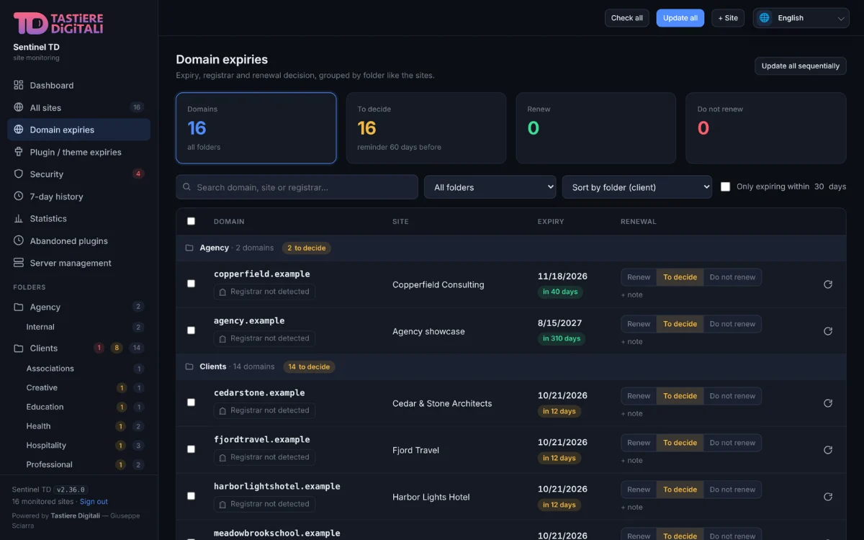The height and width of the screenshot is (540, 864).
Task: Select the Hospitality subfolder
Action: (x=79, y=445)
